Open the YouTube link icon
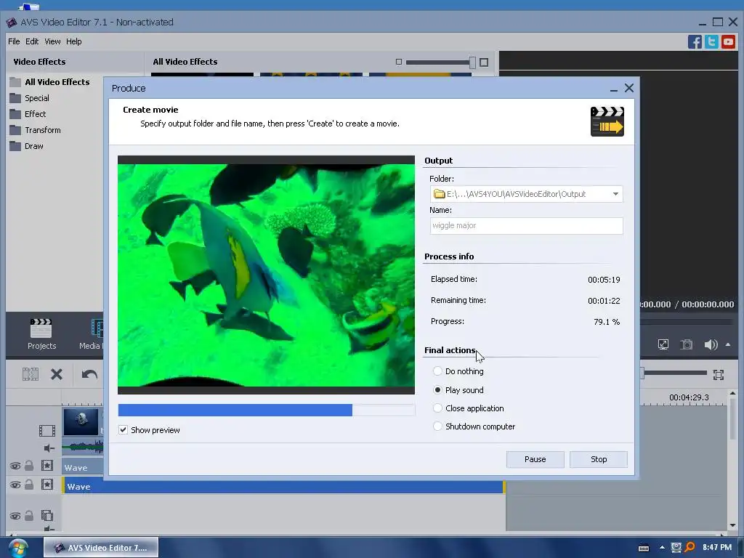 point(728,41)
